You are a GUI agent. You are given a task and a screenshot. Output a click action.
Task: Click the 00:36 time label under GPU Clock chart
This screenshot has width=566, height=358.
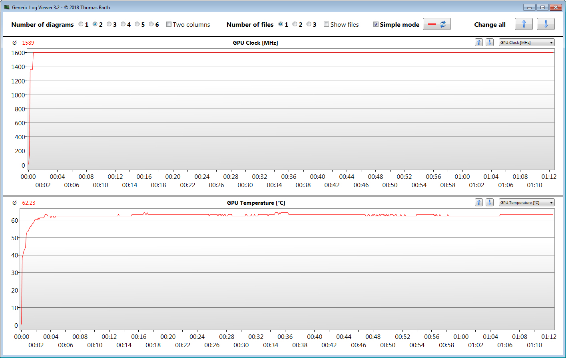[x=289, y=176]
